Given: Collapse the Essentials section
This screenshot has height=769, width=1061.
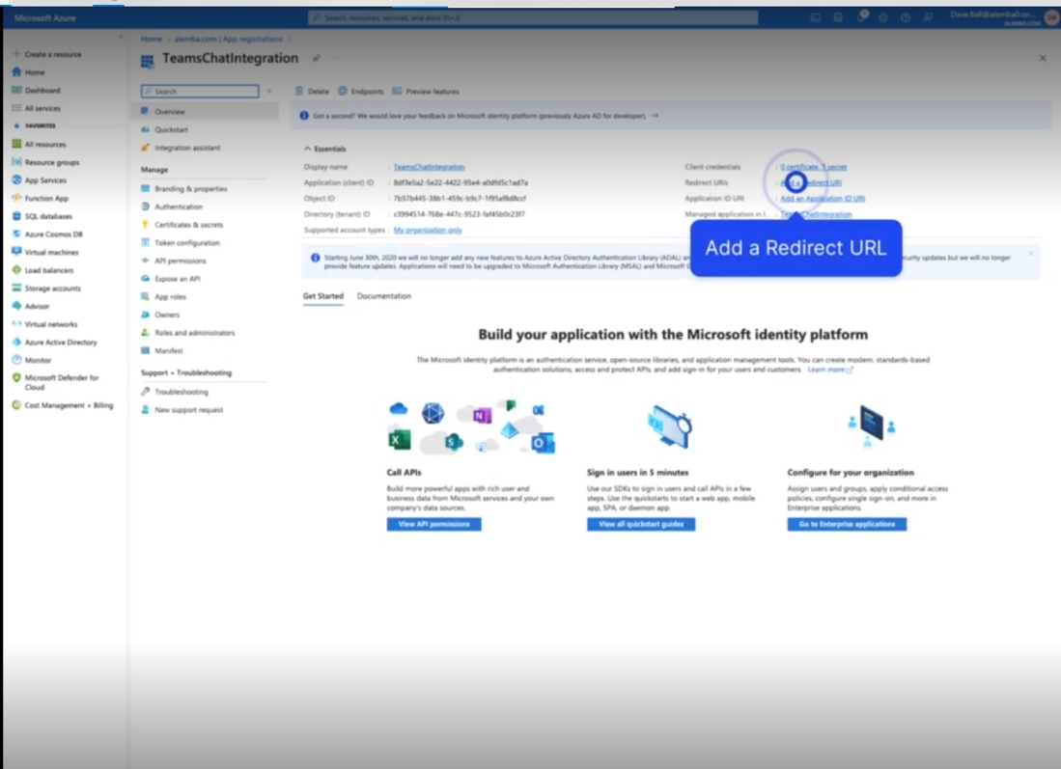Looking at the screenshot, I should (308, 150).
